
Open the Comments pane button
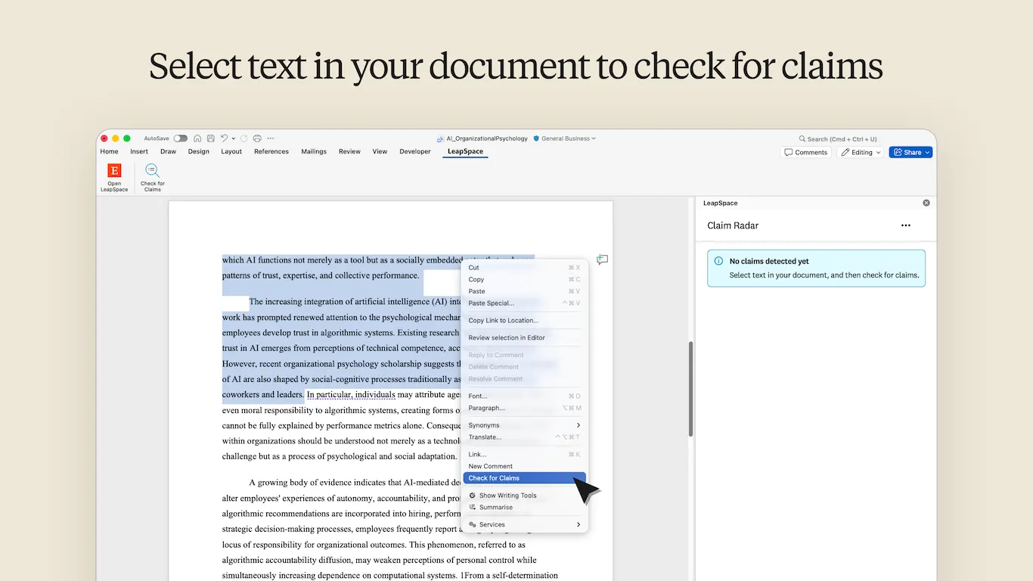[805, 152]
